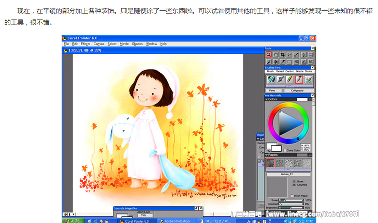Screen dimensions: 378x223
Task: Open the Calligraphy variant dropdown
Action: 299,91
